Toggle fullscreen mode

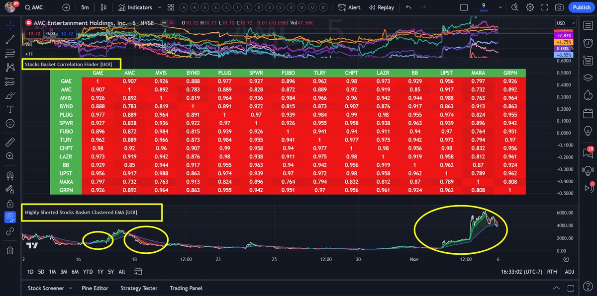coord(544,7)
